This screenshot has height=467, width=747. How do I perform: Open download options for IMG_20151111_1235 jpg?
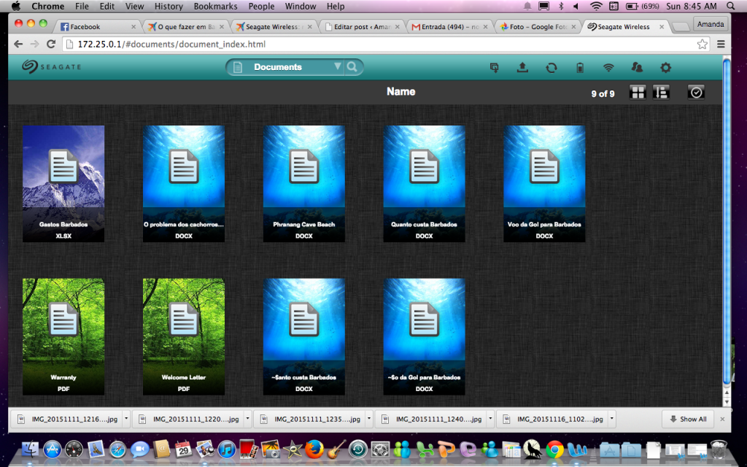point(368,419)
